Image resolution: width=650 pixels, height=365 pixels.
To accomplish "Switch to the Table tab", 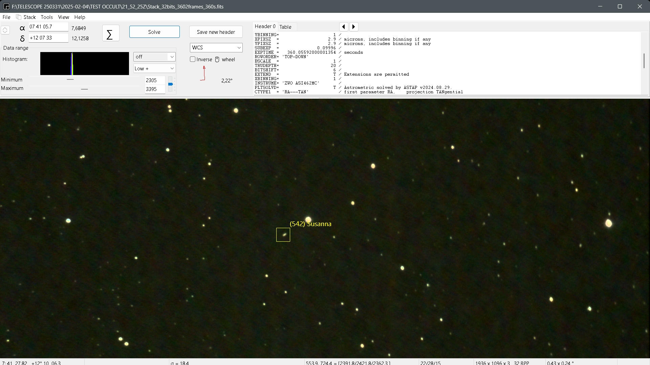I will pyautogui.click(x=285, y=27).
